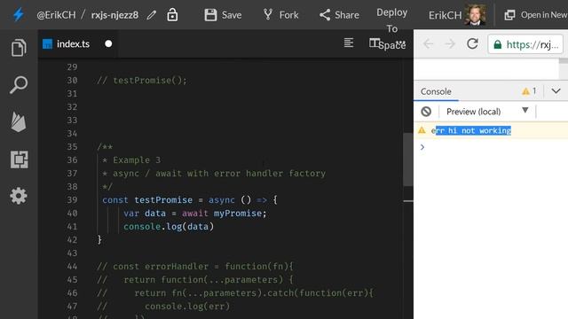The height and width of the screenshot is (319, 568).
Task: Go forward in the preview browser
Action: point(450,44)
